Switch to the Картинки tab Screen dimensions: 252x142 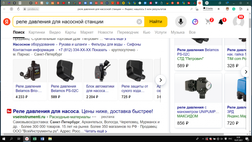[x=37, y=32]
